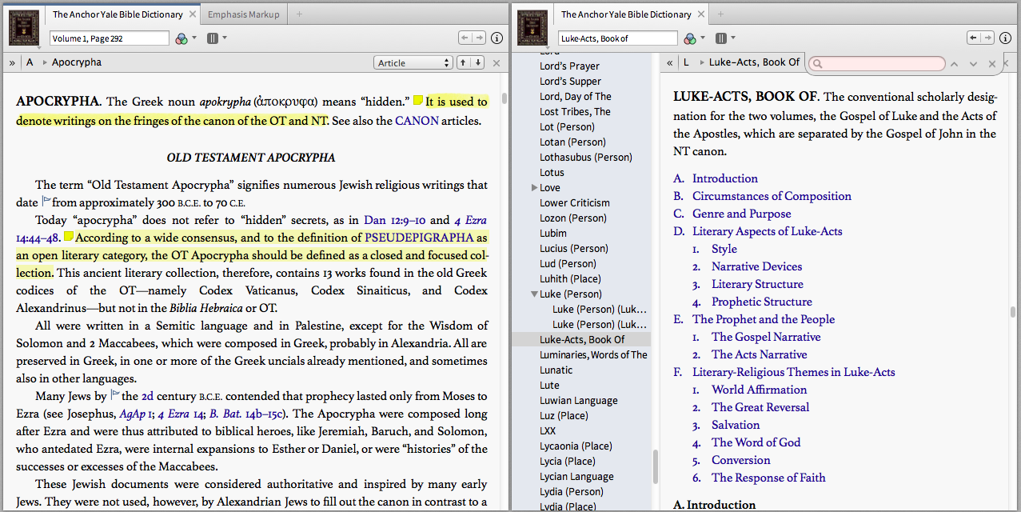The image size is (1021, 512).
Task: Open the CANON articles link
Action: 417,122
